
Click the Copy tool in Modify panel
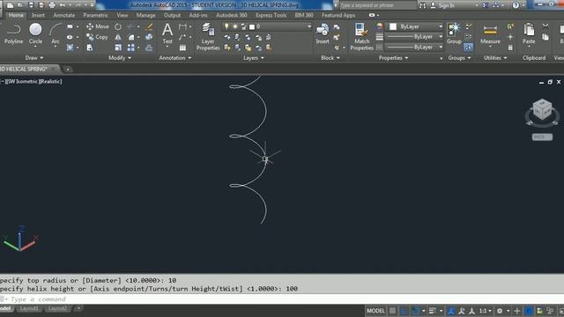tap(97, 37)
